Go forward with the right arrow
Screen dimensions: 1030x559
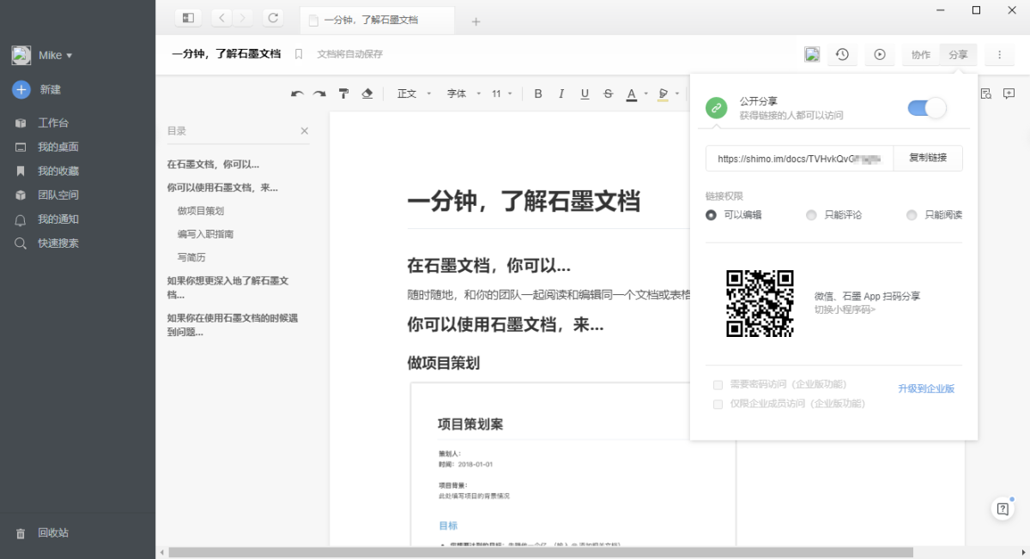pyautogui.click(x=244, y=17)
